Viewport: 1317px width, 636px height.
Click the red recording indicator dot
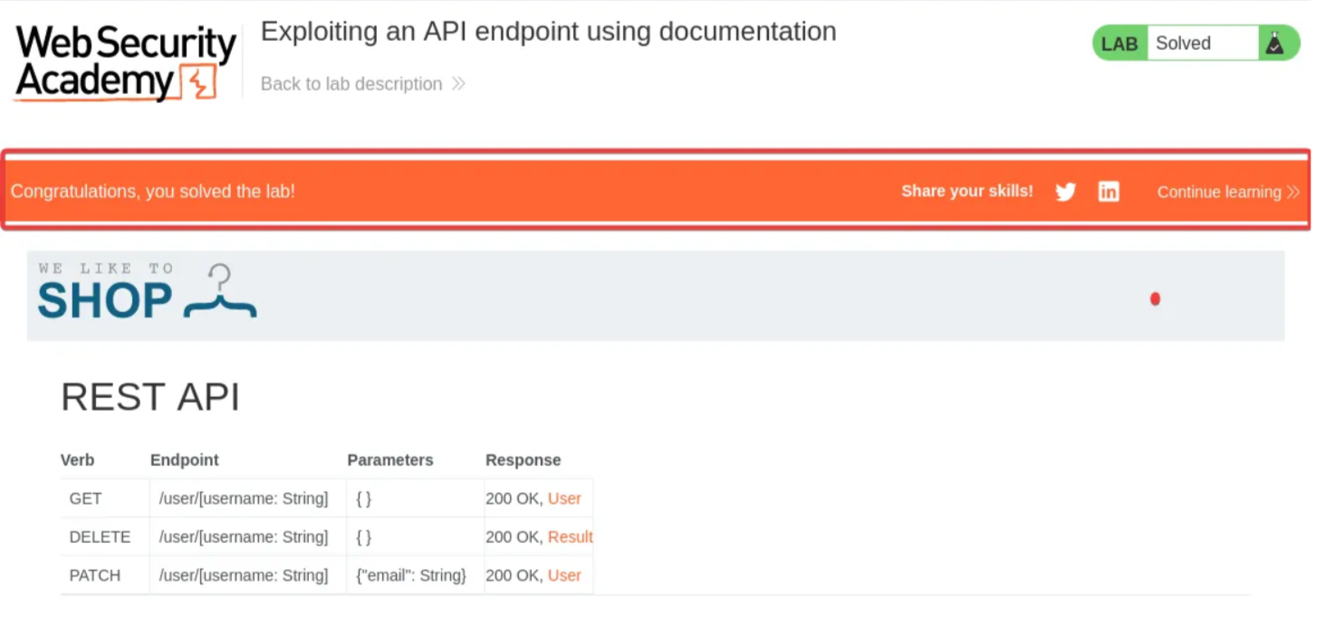tap(1155, 299)
